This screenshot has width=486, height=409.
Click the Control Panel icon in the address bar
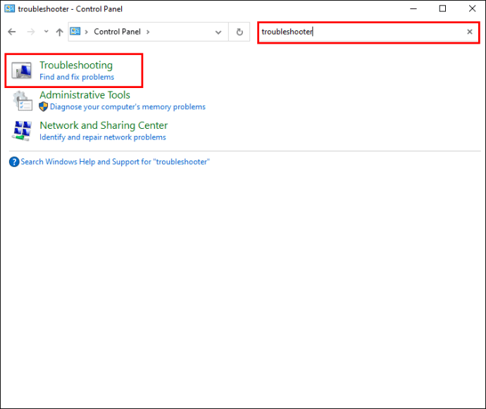click(x=75, y=31)
